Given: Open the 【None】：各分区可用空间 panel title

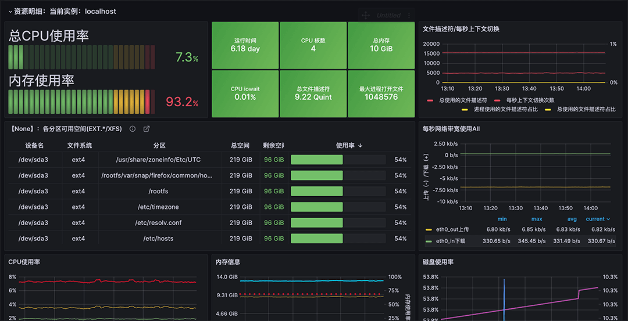Looking at the screenshot, I should click(x=65, y=129).
